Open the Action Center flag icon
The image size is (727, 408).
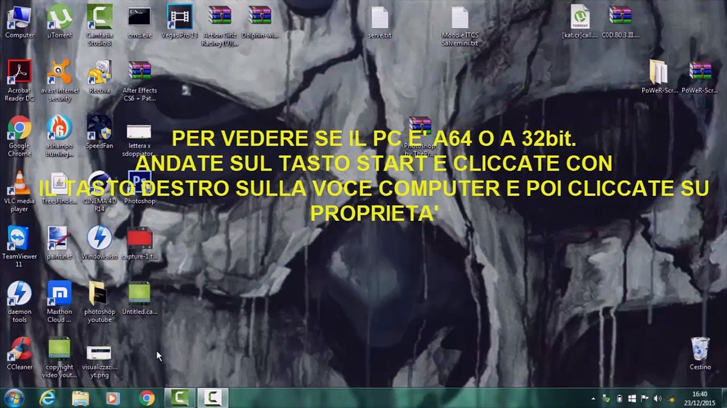pos(645,398)
